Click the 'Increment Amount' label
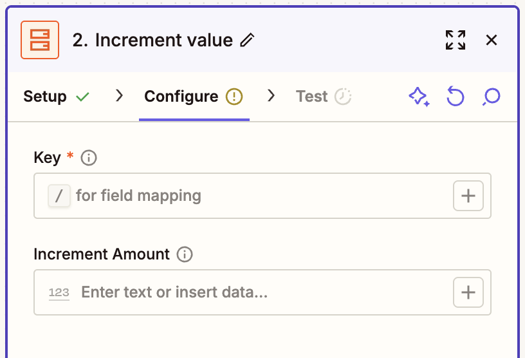Image resolution: width=525 pixels, height=358 pixels. click(x=102, y=254)
